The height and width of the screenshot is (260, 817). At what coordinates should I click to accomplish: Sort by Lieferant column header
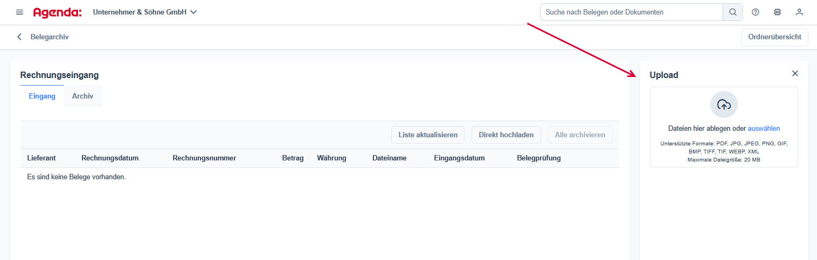[x=41, y=158]
